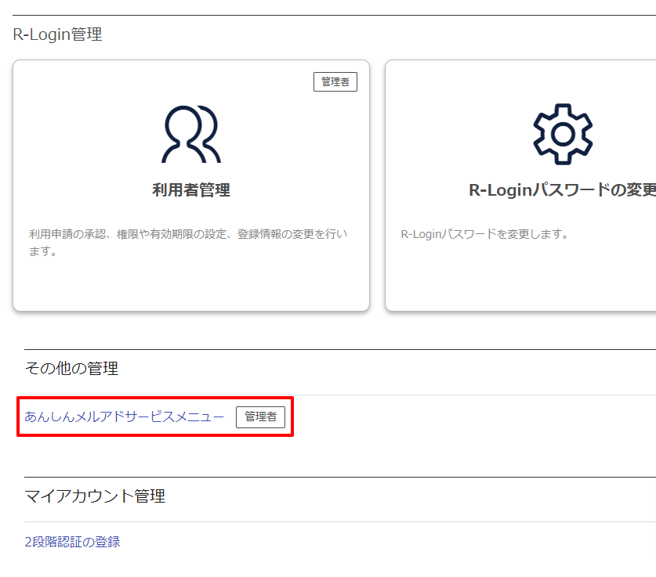
Task: Click the R-Login管理 section heading
Action: 57,34
